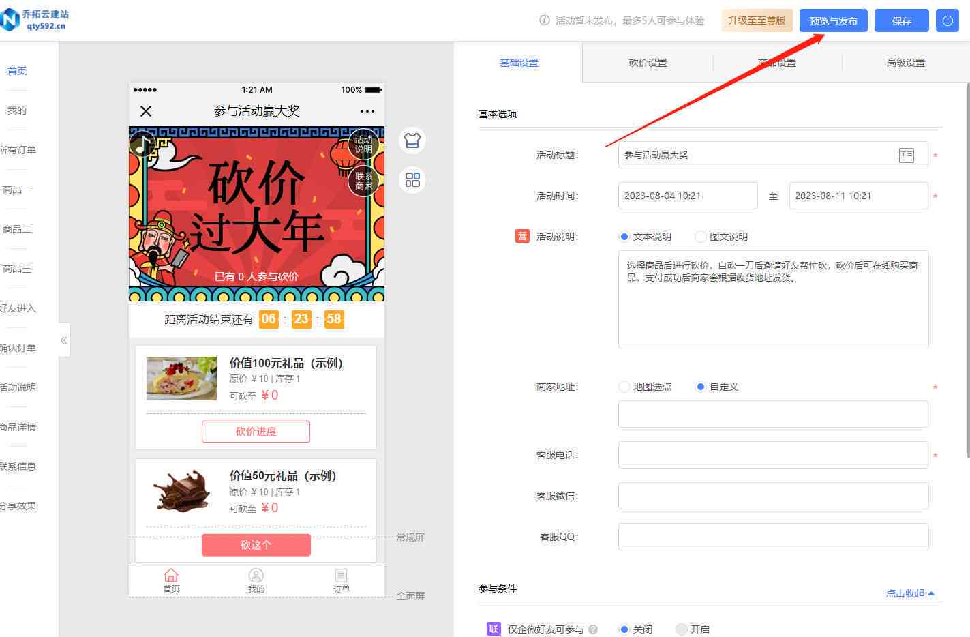Screen dimensions: 970x637
Task: Collapse sidebar with double-chevron icon
Action: (x=63, y=340)
